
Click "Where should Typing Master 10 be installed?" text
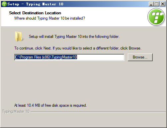click(x=49, y=18)
